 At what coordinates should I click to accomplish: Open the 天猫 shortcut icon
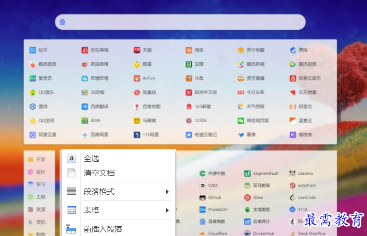[x=137, y=50]
